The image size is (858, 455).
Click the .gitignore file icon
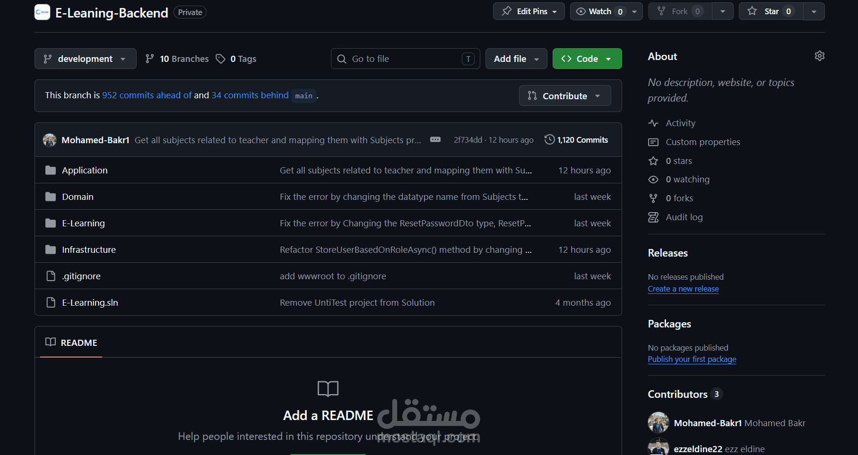pyautogui.click(x=51, y=276)
